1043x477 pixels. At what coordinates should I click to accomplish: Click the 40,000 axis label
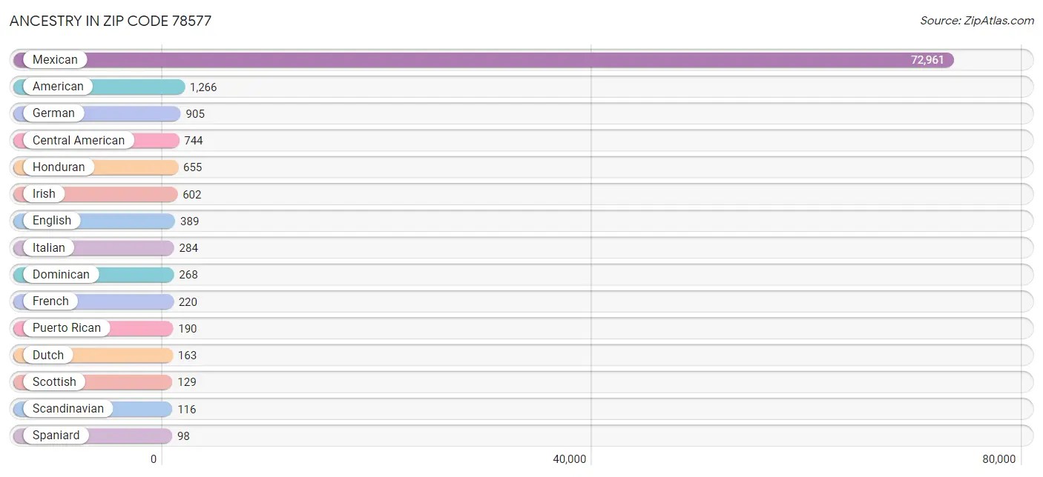click(569, 458)
